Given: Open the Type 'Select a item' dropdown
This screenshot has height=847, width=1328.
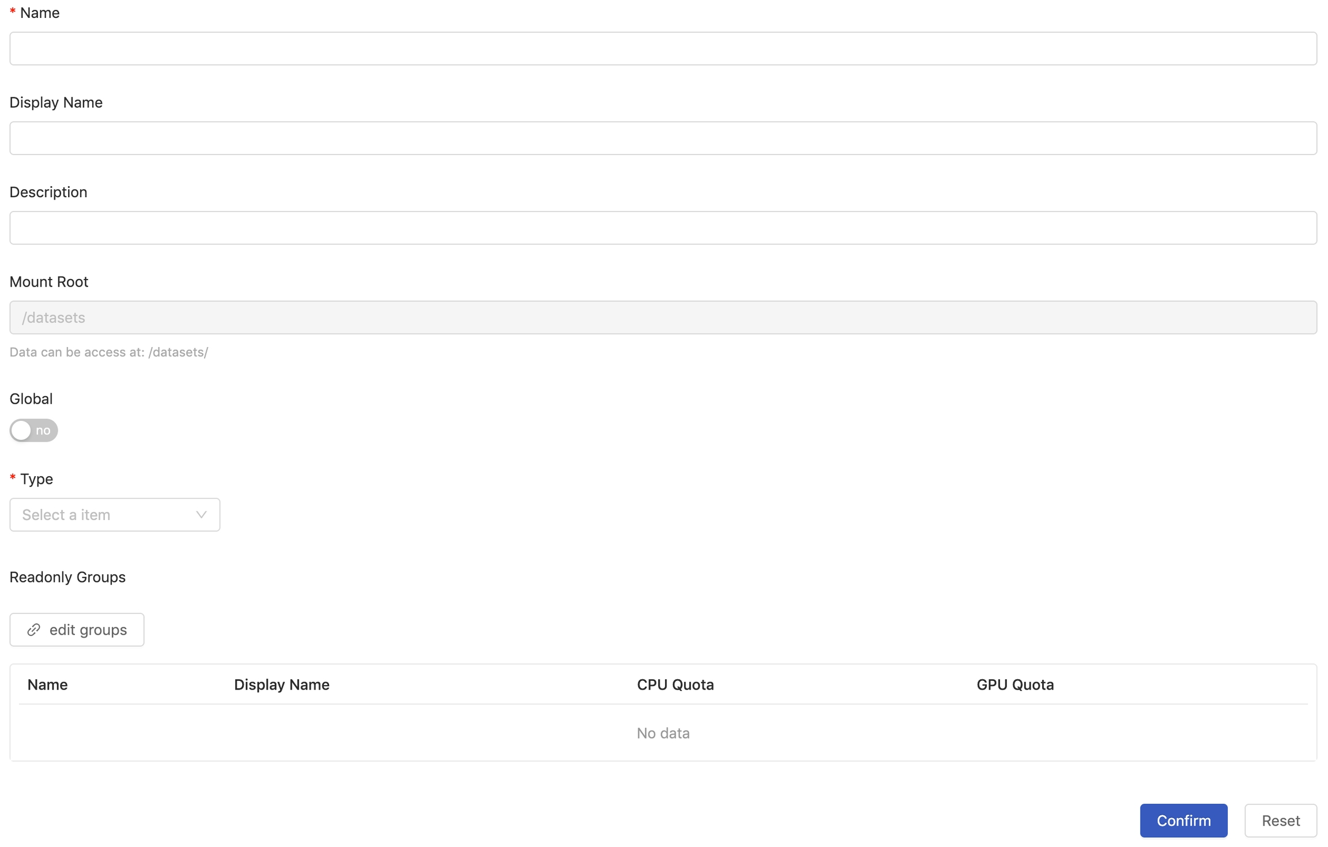Looking at the screenshot, I should [115, 514].
